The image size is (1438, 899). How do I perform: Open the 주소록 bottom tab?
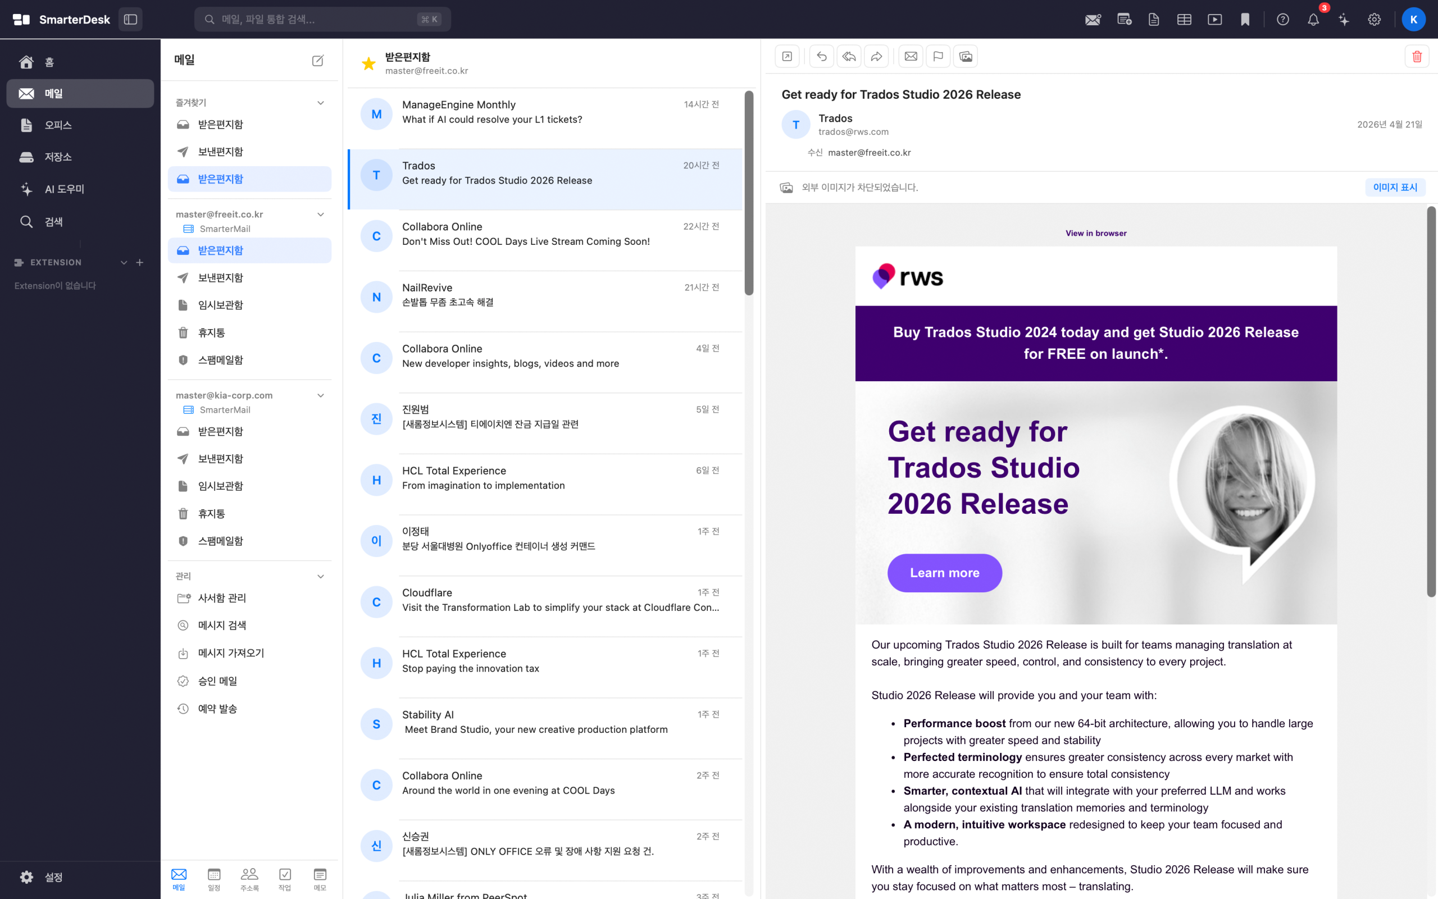(249, 879)
